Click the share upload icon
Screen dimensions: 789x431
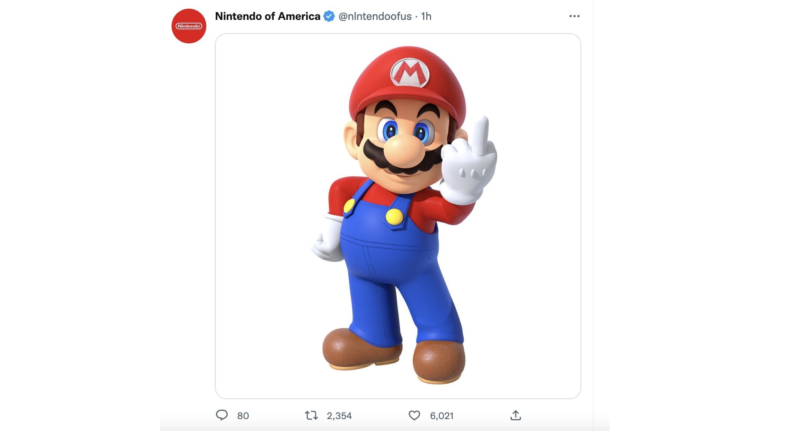tap(515, 415)
